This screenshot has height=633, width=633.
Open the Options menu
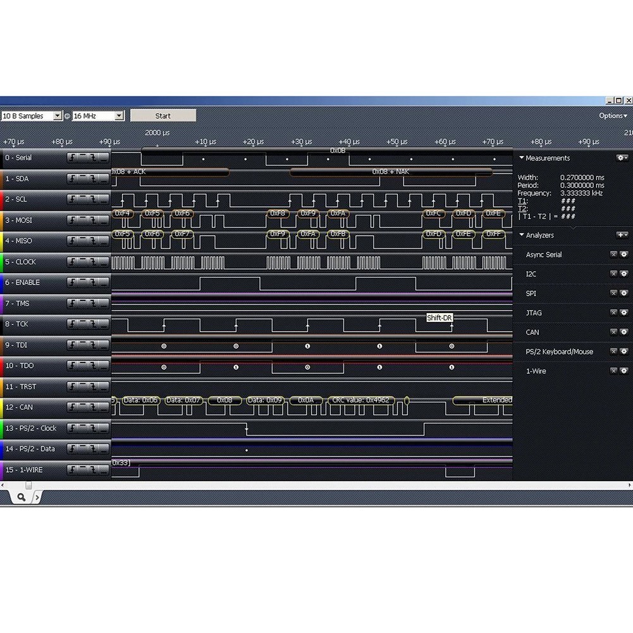tap(613, 116)
